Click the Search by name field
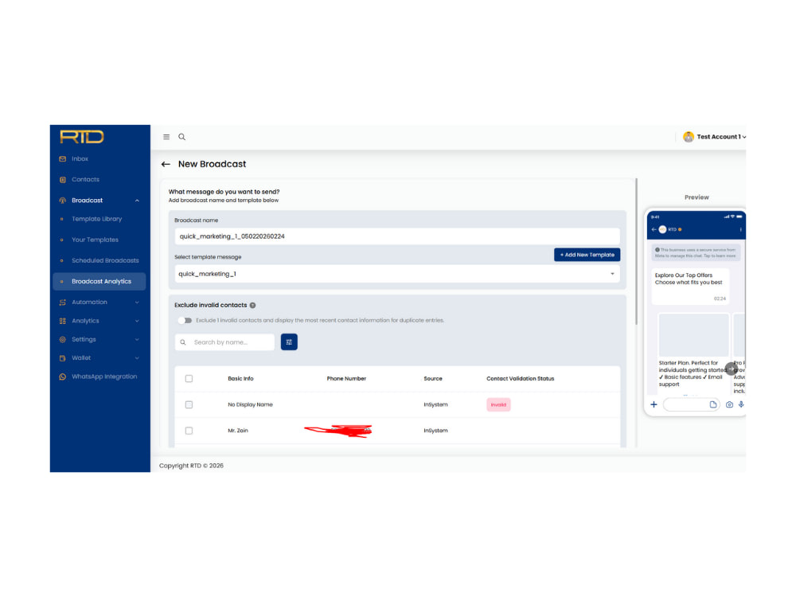The image size is (796, 597). click(224, 342)
